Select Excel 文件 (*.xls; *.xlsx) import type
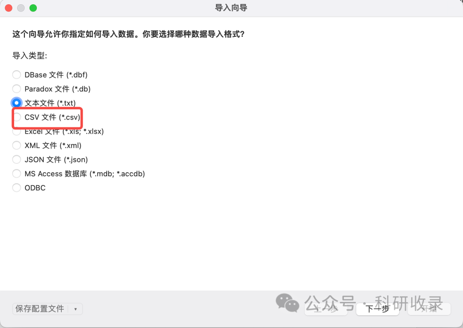This screenshot has width=463, height=328. tap(17, 131)
